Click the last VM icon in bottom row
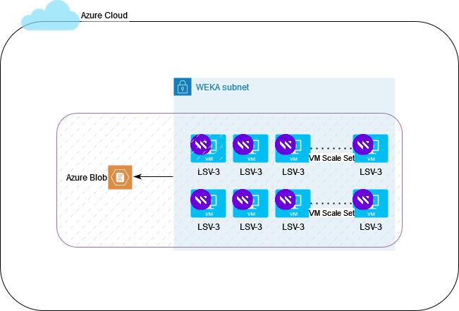 point(370,203)
